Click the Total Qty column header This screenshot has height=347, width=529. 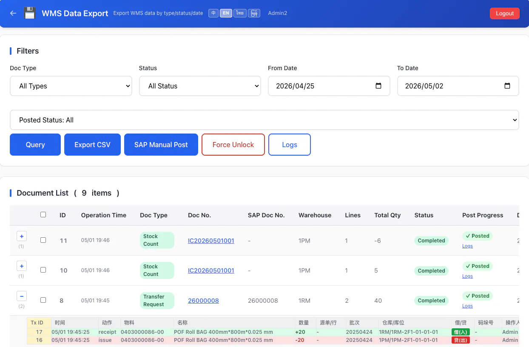coord(387,215)
